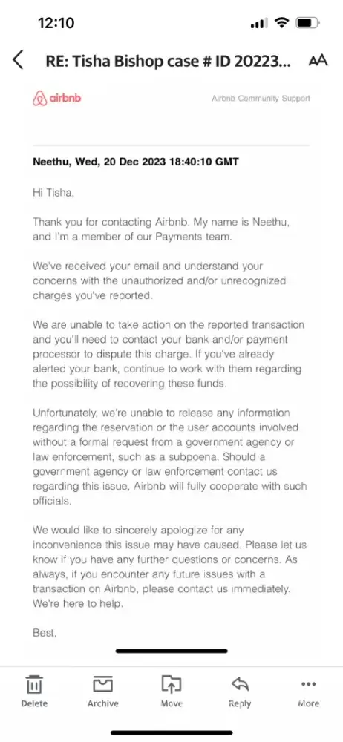This screenshot has width=343, height=742.
Task: Tap the back arrow to exit email
Action: 18,61
